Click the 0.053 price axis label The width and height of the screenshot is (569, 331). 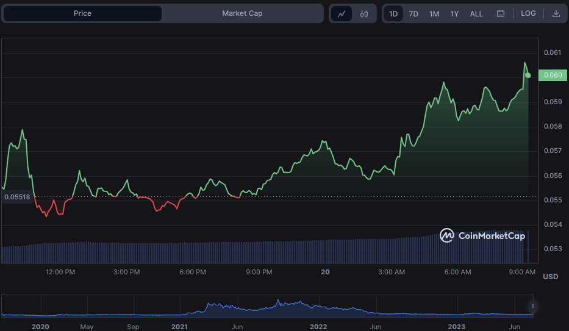pos(553,249)
